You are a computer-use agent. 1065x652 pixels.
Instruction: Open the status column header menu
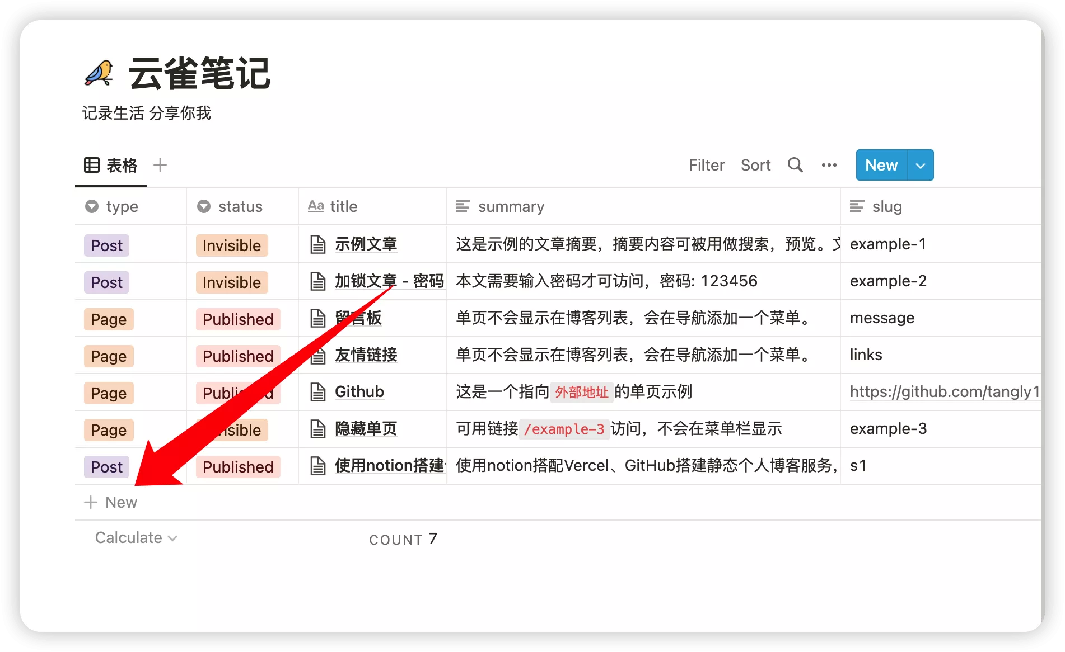click(x=240, y=207)
